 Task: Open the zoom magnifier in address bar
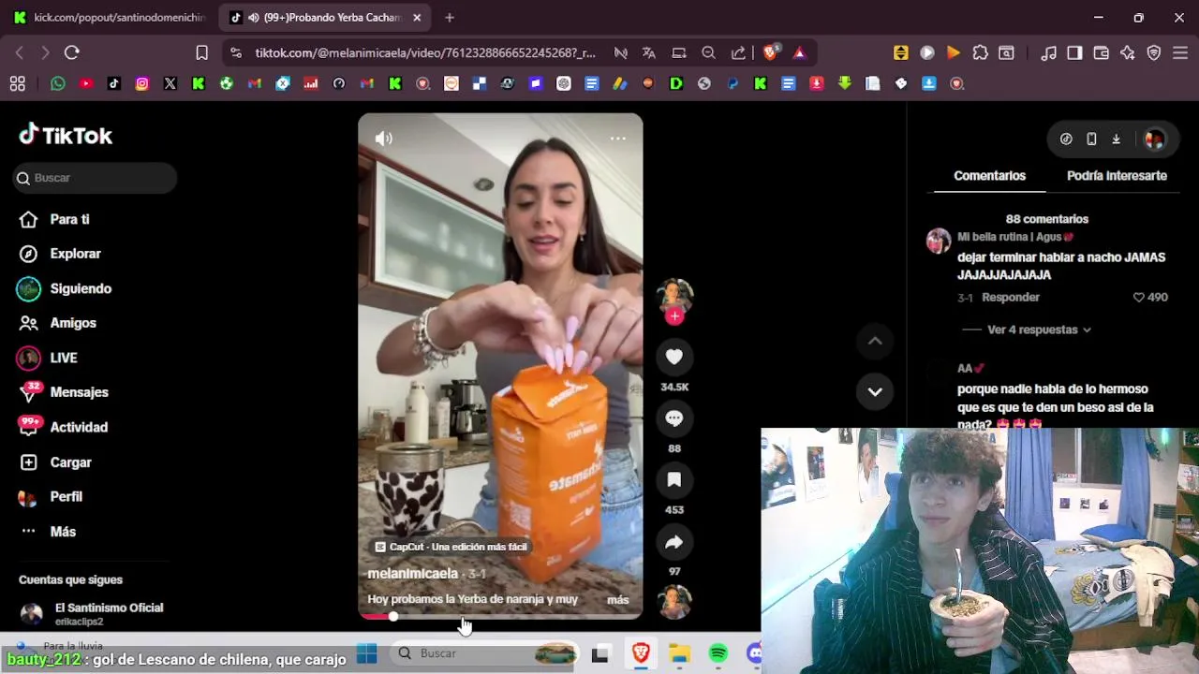point(709,53)
